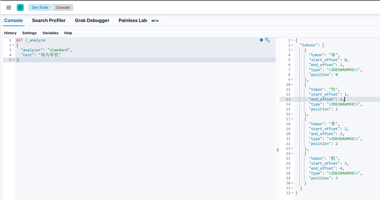Run the request with the play icon
Viewport: 380px width, 200px height.
tap(262, 40)
